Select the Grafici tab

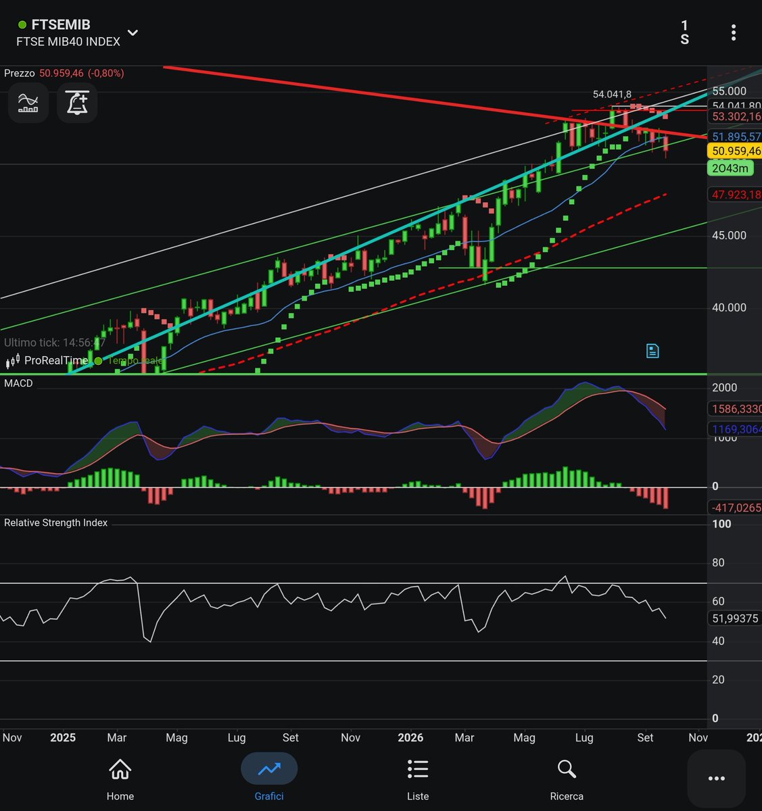point(269,778)
